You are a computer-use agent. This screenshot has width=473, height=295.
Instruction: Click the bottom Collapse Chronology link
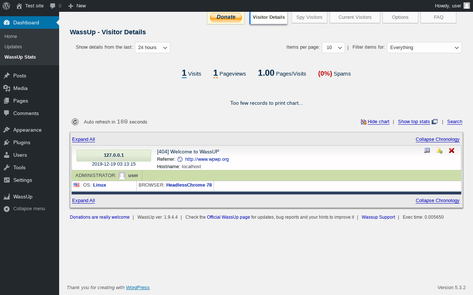click(438, 201)
